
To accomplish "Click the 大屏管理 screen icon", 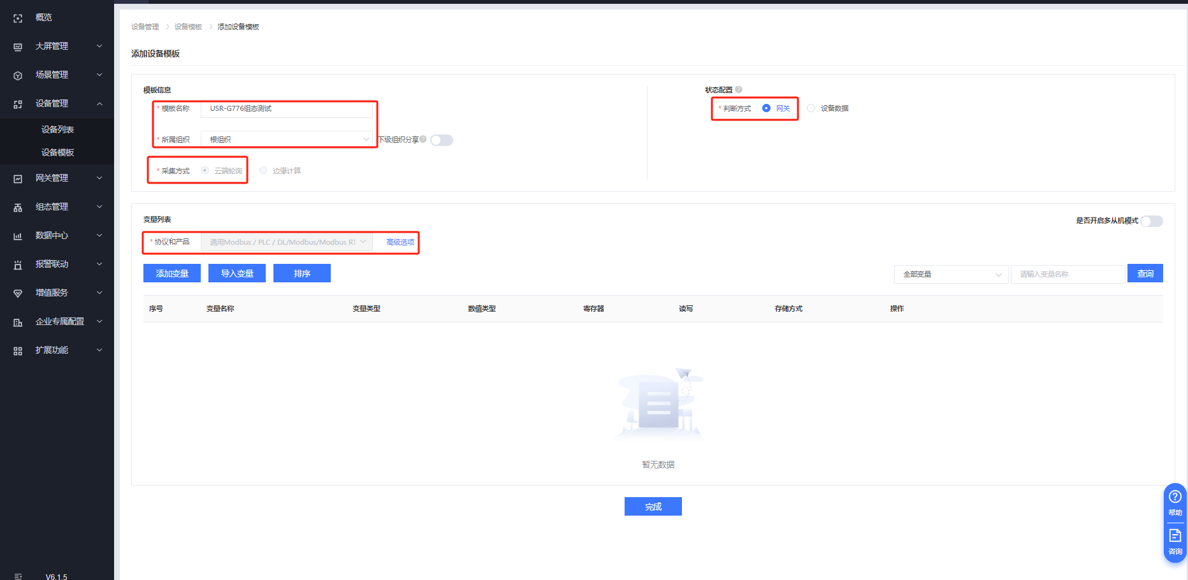I will pyautogui.click(x=18, y=47).
